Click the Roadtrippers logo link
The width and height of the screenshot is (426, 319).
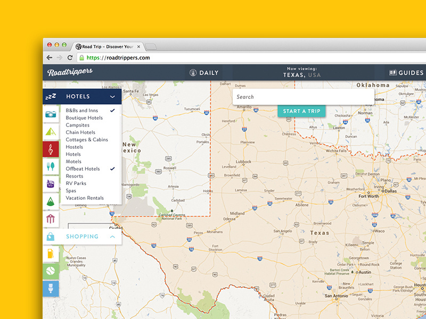(x=70, y=72)
